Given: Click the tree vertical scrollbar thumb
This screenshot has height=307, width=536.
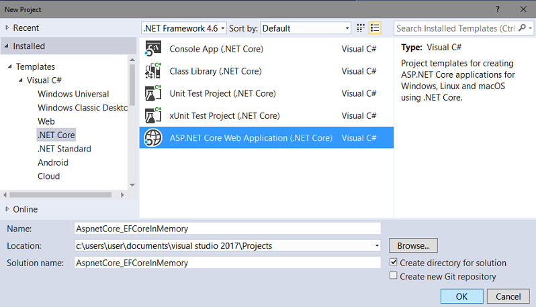Looking at the screenshot, I should 132,85.
